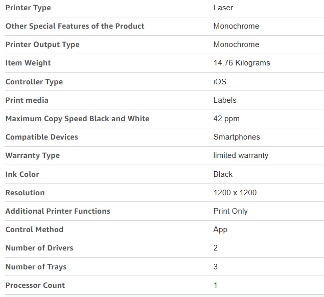Click the Processor Count label
This screenshot has width=324, height=297.
tap(35, 285)
